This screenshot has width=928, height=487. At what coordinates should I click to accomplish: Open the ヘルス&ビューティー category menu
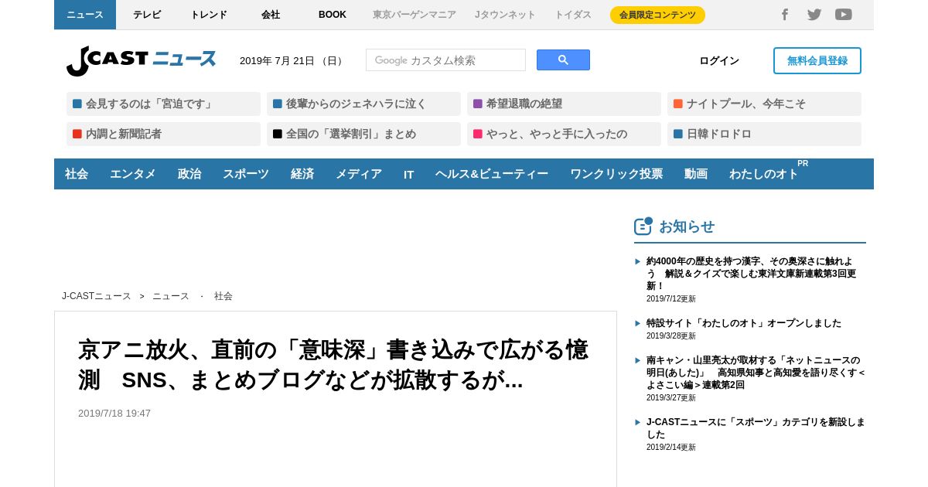click(x=492, y=174)
